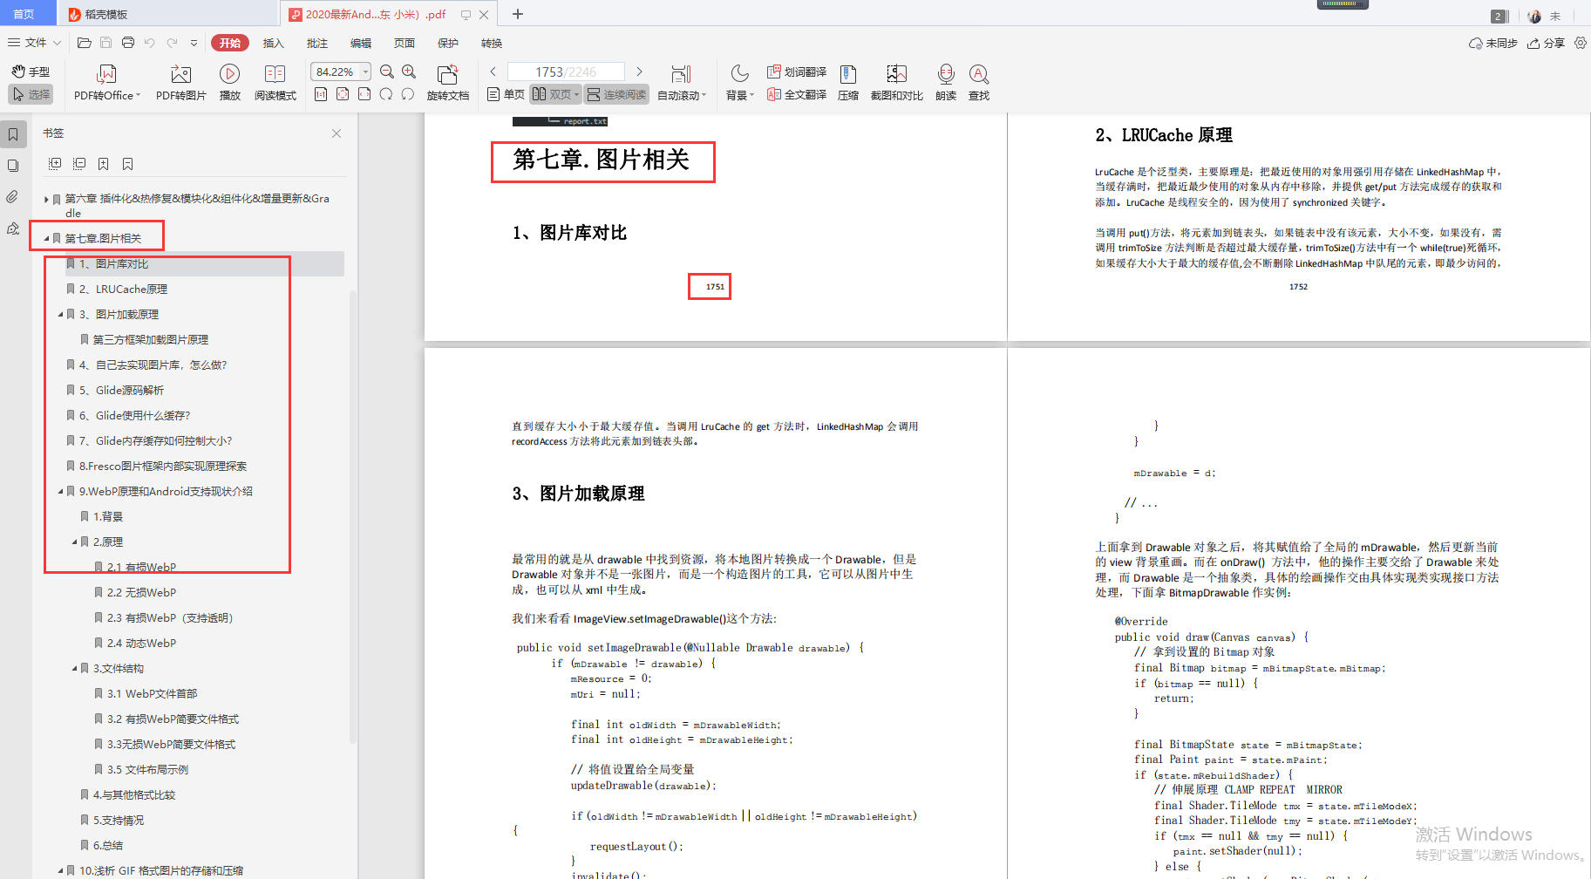Enter 阅读模式 reading mode
The width and height of the screenshot is (1591, 879).
tap(275, 83)
